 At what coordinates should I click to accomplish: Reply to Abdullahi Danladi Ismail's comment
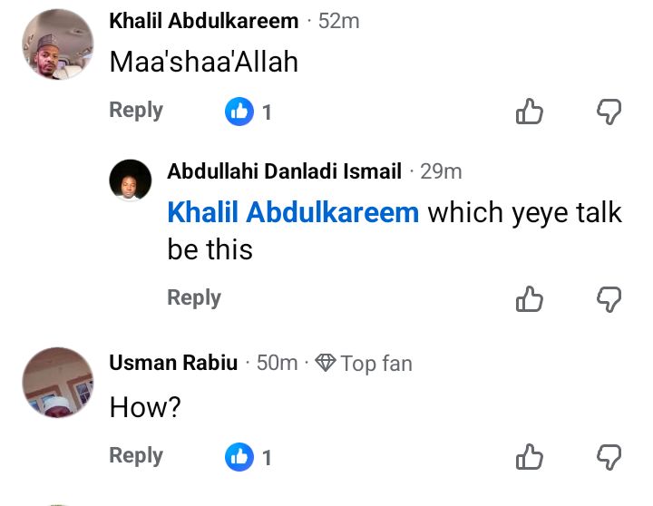coord(194,297)
